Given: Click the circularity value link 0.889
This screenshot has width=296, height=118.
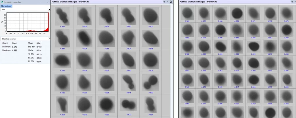Looking at the screenshot, I should pyautogui.click(x=237, y=38).
